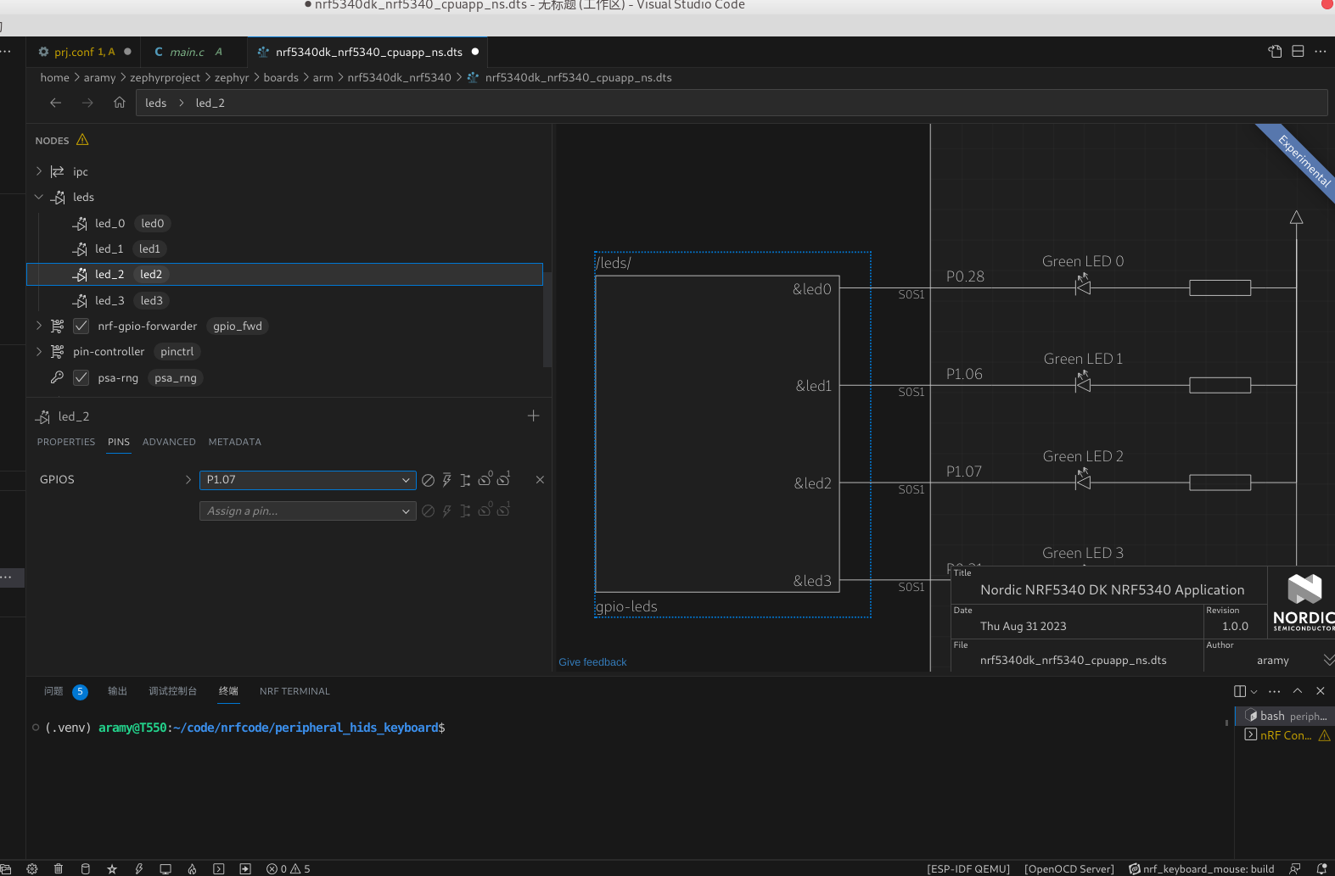1335x876 pixels.
Task: Click the gauge 0 icon for P1.07
Action: tap(485, 478)
